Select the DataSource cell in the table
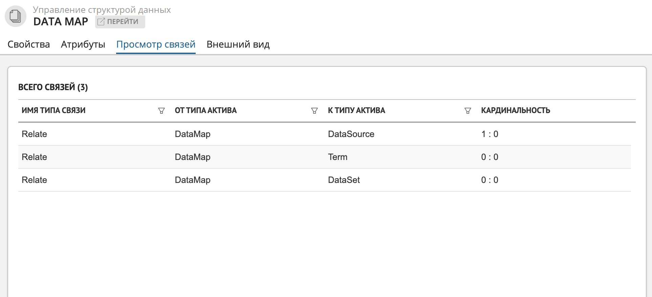Screen dimensions: 652x297 351,134
